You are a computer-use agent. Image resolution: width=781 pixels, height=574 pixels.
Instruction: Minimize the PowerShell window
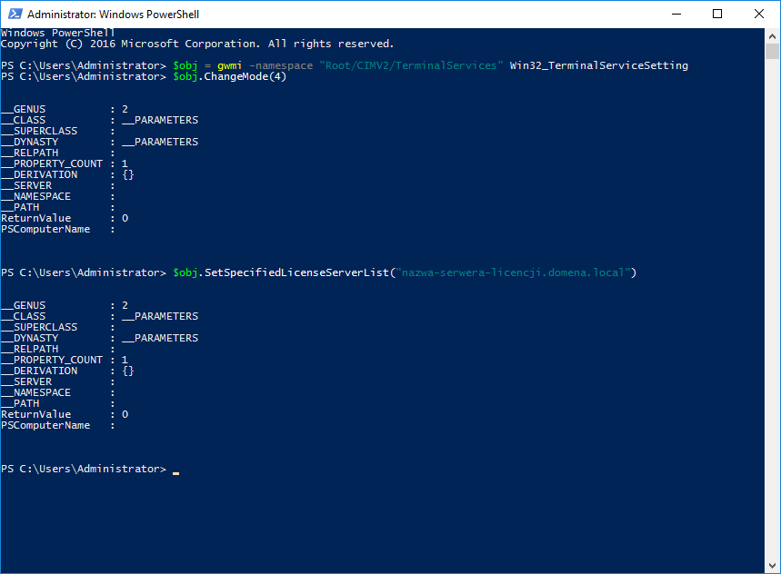point(676,14)
